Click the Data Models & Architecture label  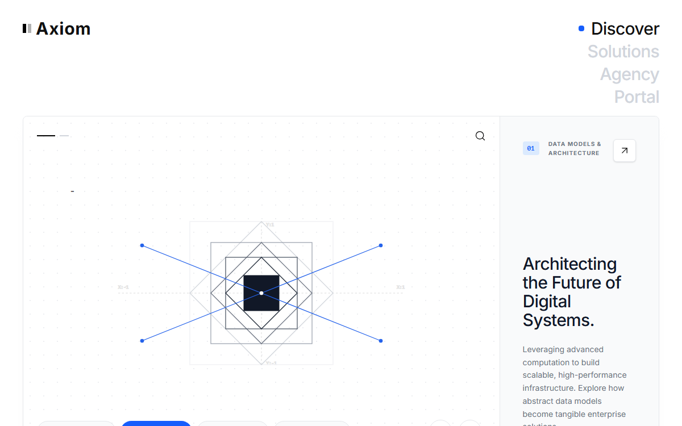pyautogui.click(x=575, y=148)
